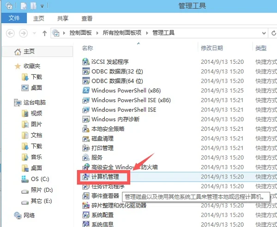The image size is (277, 227).
Task: Select 本地安全策略 icon
Action: (x=86, y=129)
